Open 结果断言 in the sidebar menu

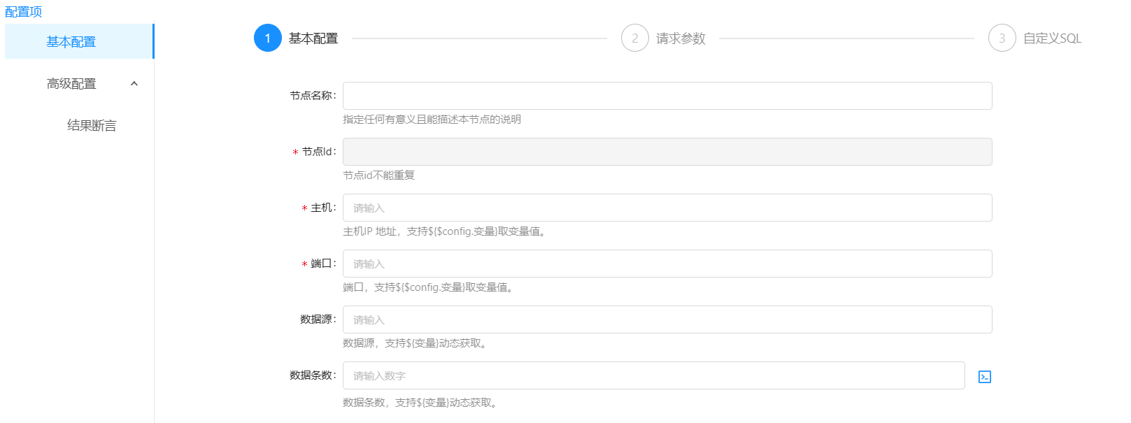[x=92, y=126]
